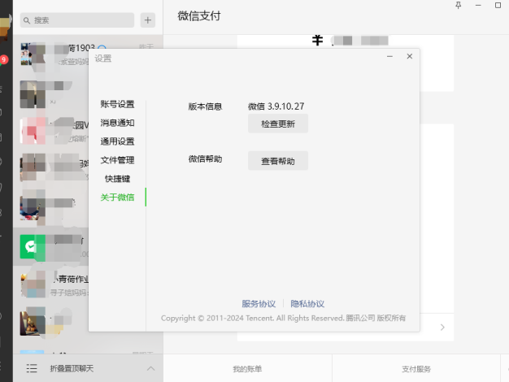
Task: Open 支付服务 in WeChat Pay
Action: click(416, 369)
